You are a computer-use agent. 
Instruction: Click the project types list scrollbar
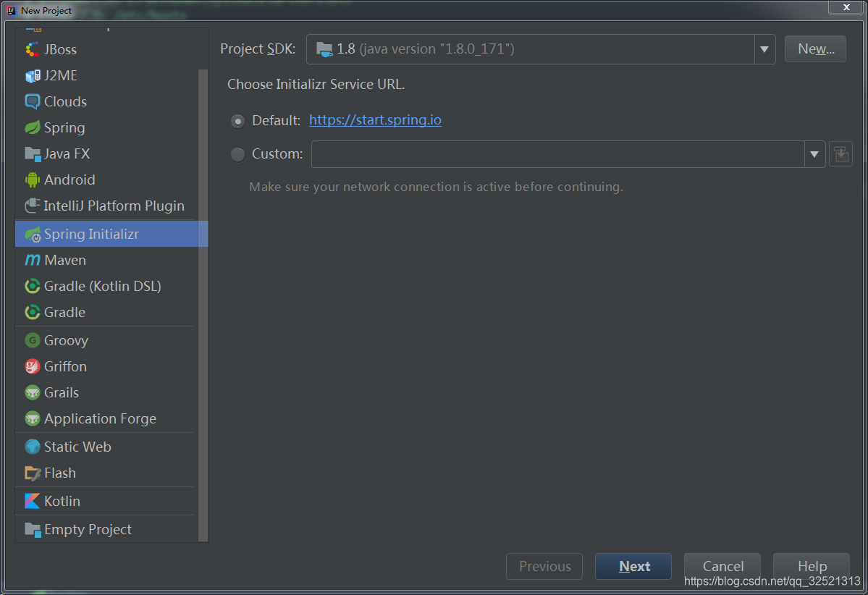click(203, 305)
